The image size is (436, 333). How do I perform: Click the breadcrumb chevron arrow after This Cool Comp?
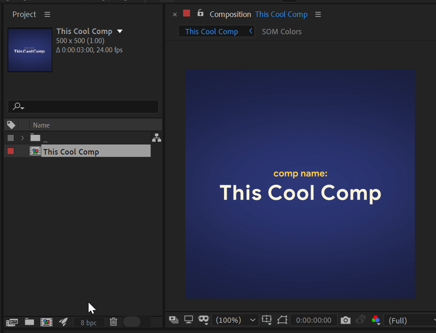click(251, 31)
